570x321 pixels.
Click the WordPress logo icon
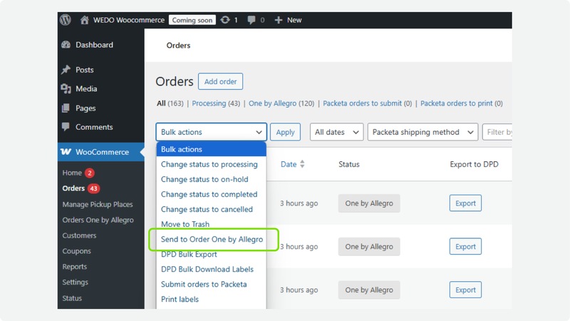66,20
